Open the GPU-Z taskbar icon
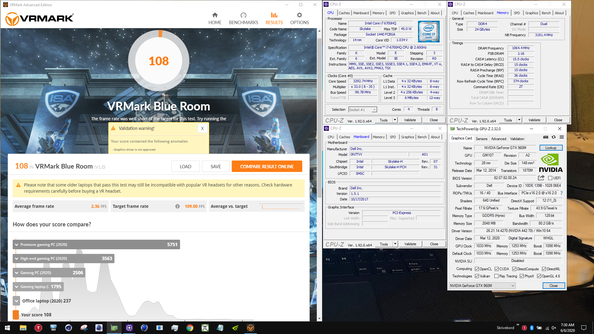The height and width of the screenshot is (334, 594). tap(114, 328)
